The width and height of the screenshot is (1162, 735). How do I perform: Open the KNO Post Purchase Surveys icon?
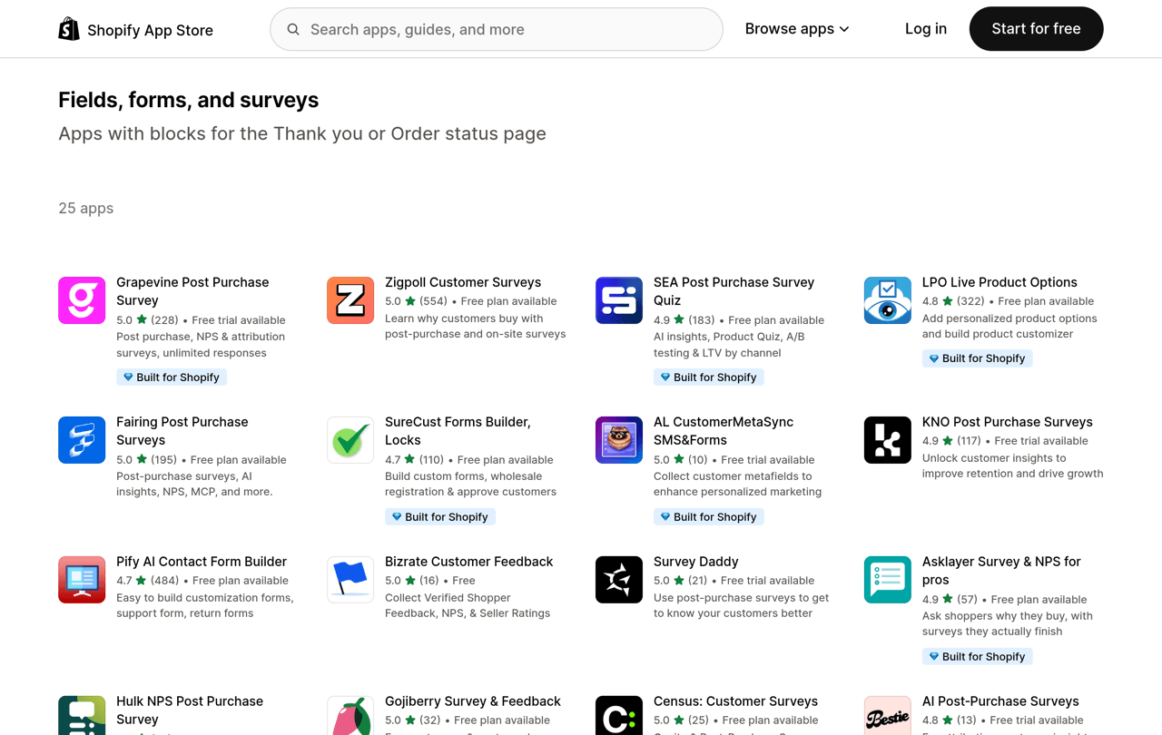click(x=888, y=440)
